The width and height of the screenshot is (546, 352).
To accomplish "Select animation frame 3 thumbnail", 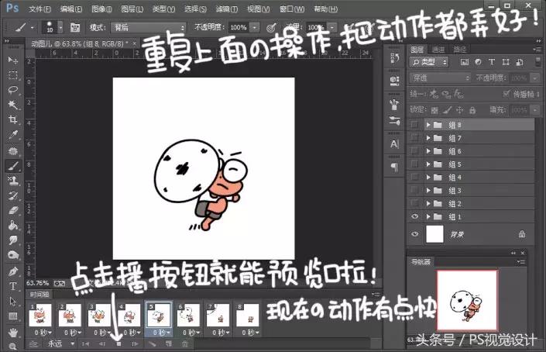I will click(99, 315).
